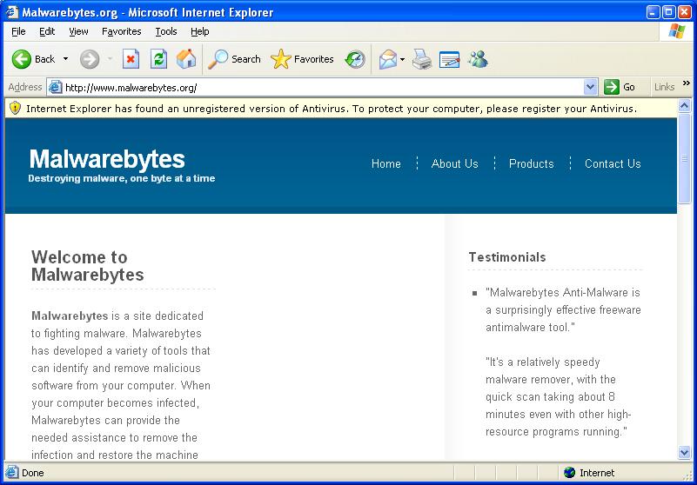697x485 pixels.
Task: Click the 'Welcome to Malwarebytes' heading
Action: [x=88, y=266]
